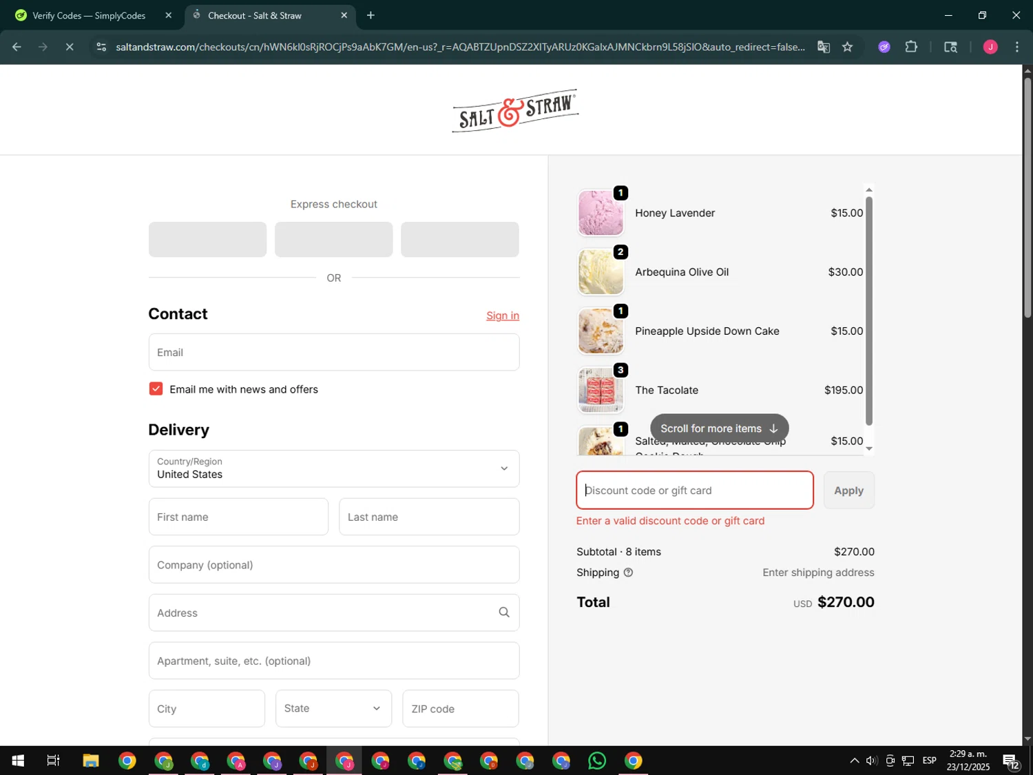Focus the Last name field

pyautogui.click(x=429, y=517)
